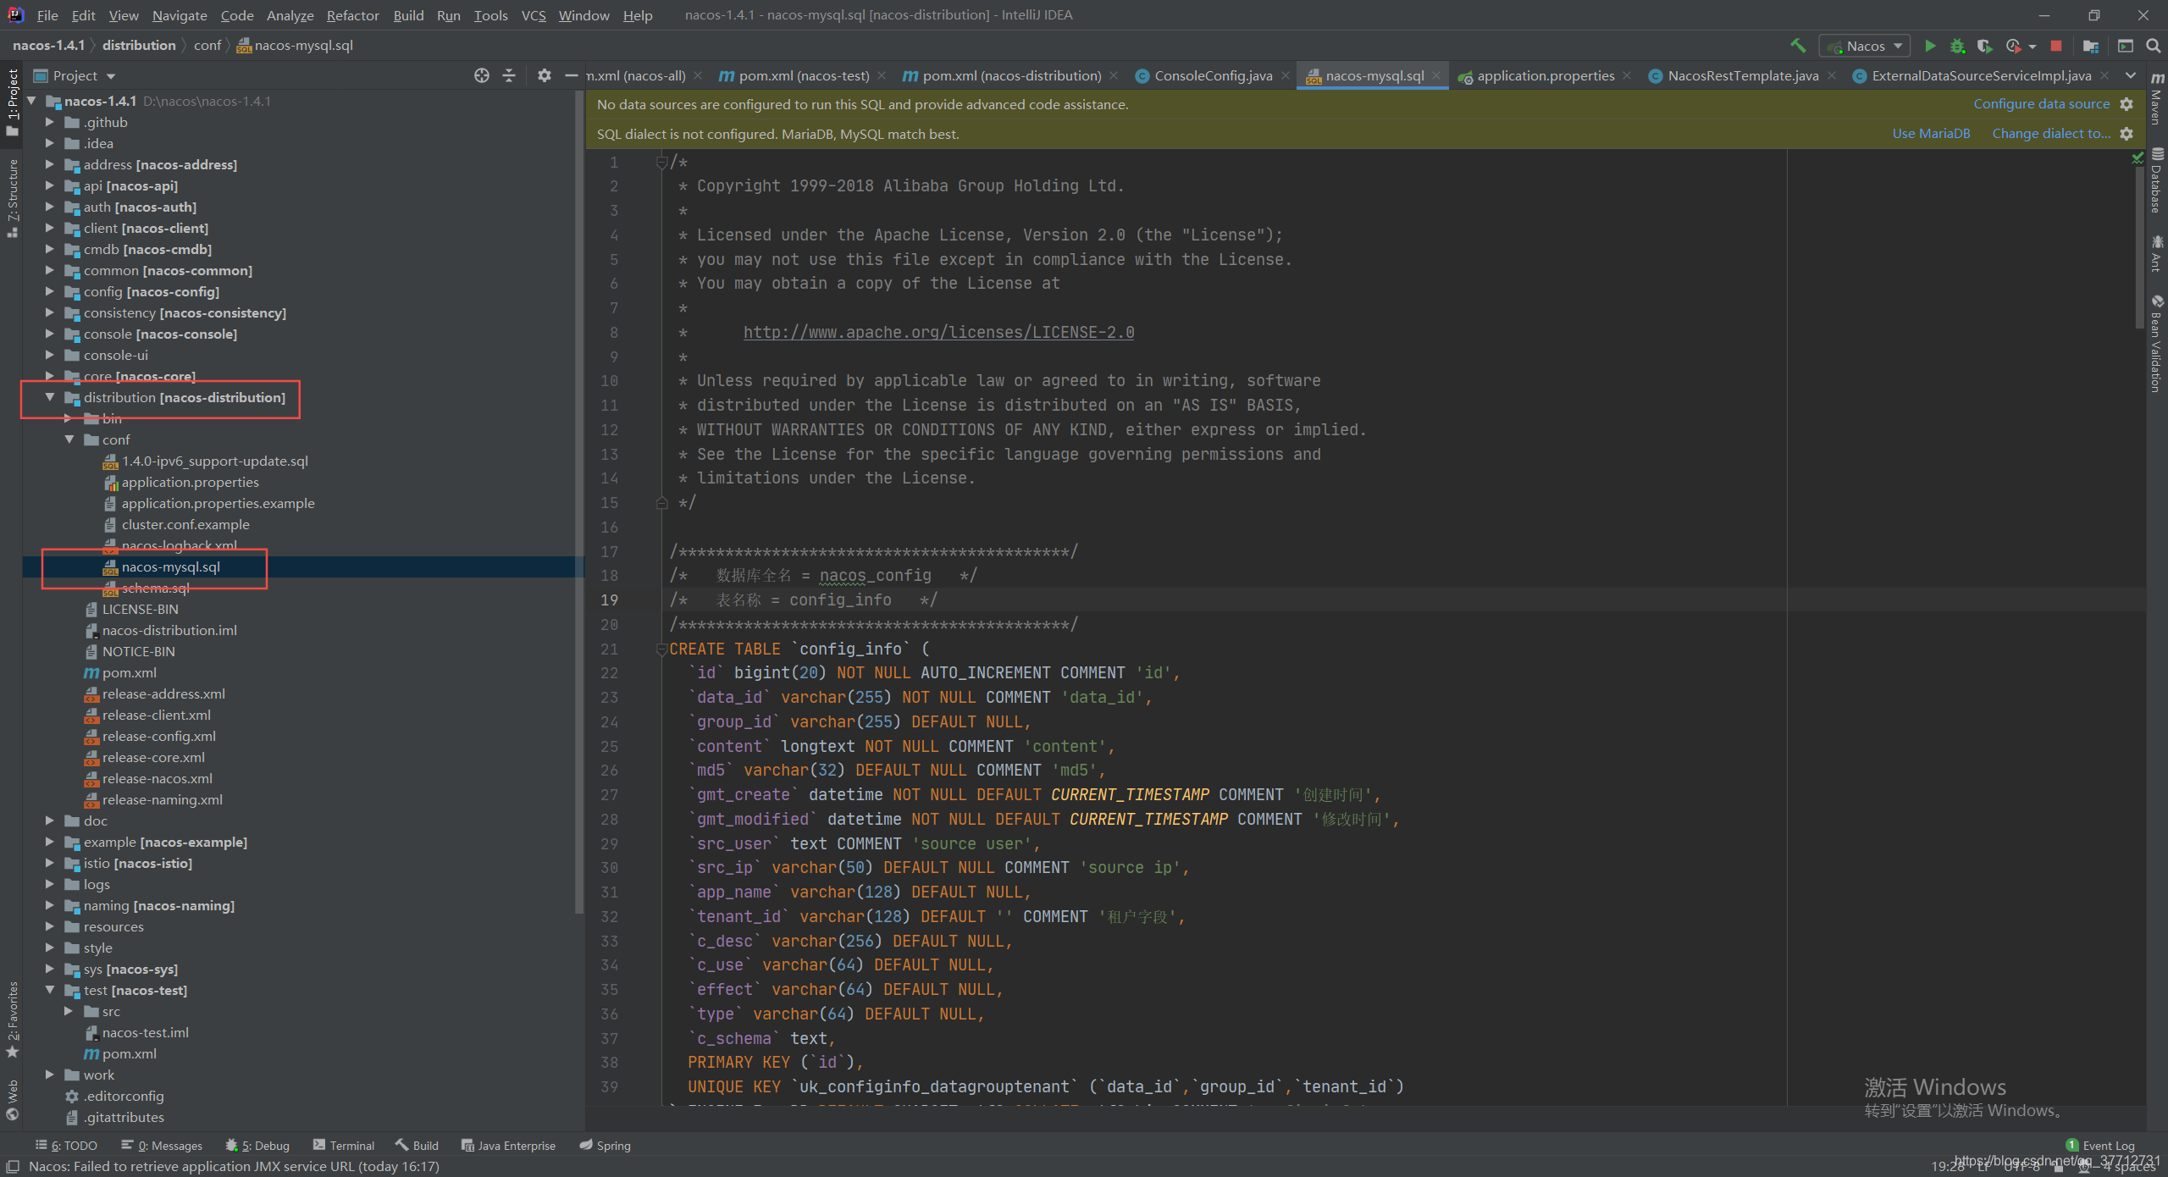Viewport: 2168px width, 1177px height.
Task: Toggle tool window bars icon in status bar corner
Action: [13, 1167]
